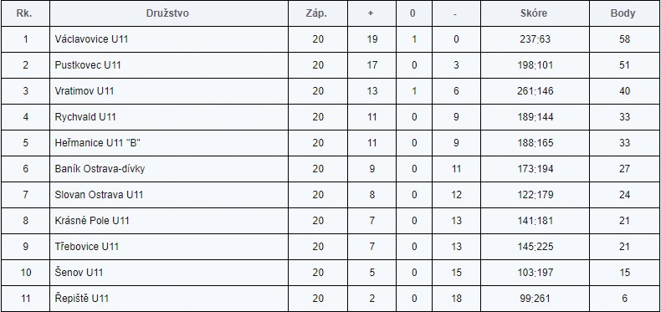The width and height of the screenshot is (661, 312).
Task: Select Vratimov U11 team name
Action: (85, 91)
